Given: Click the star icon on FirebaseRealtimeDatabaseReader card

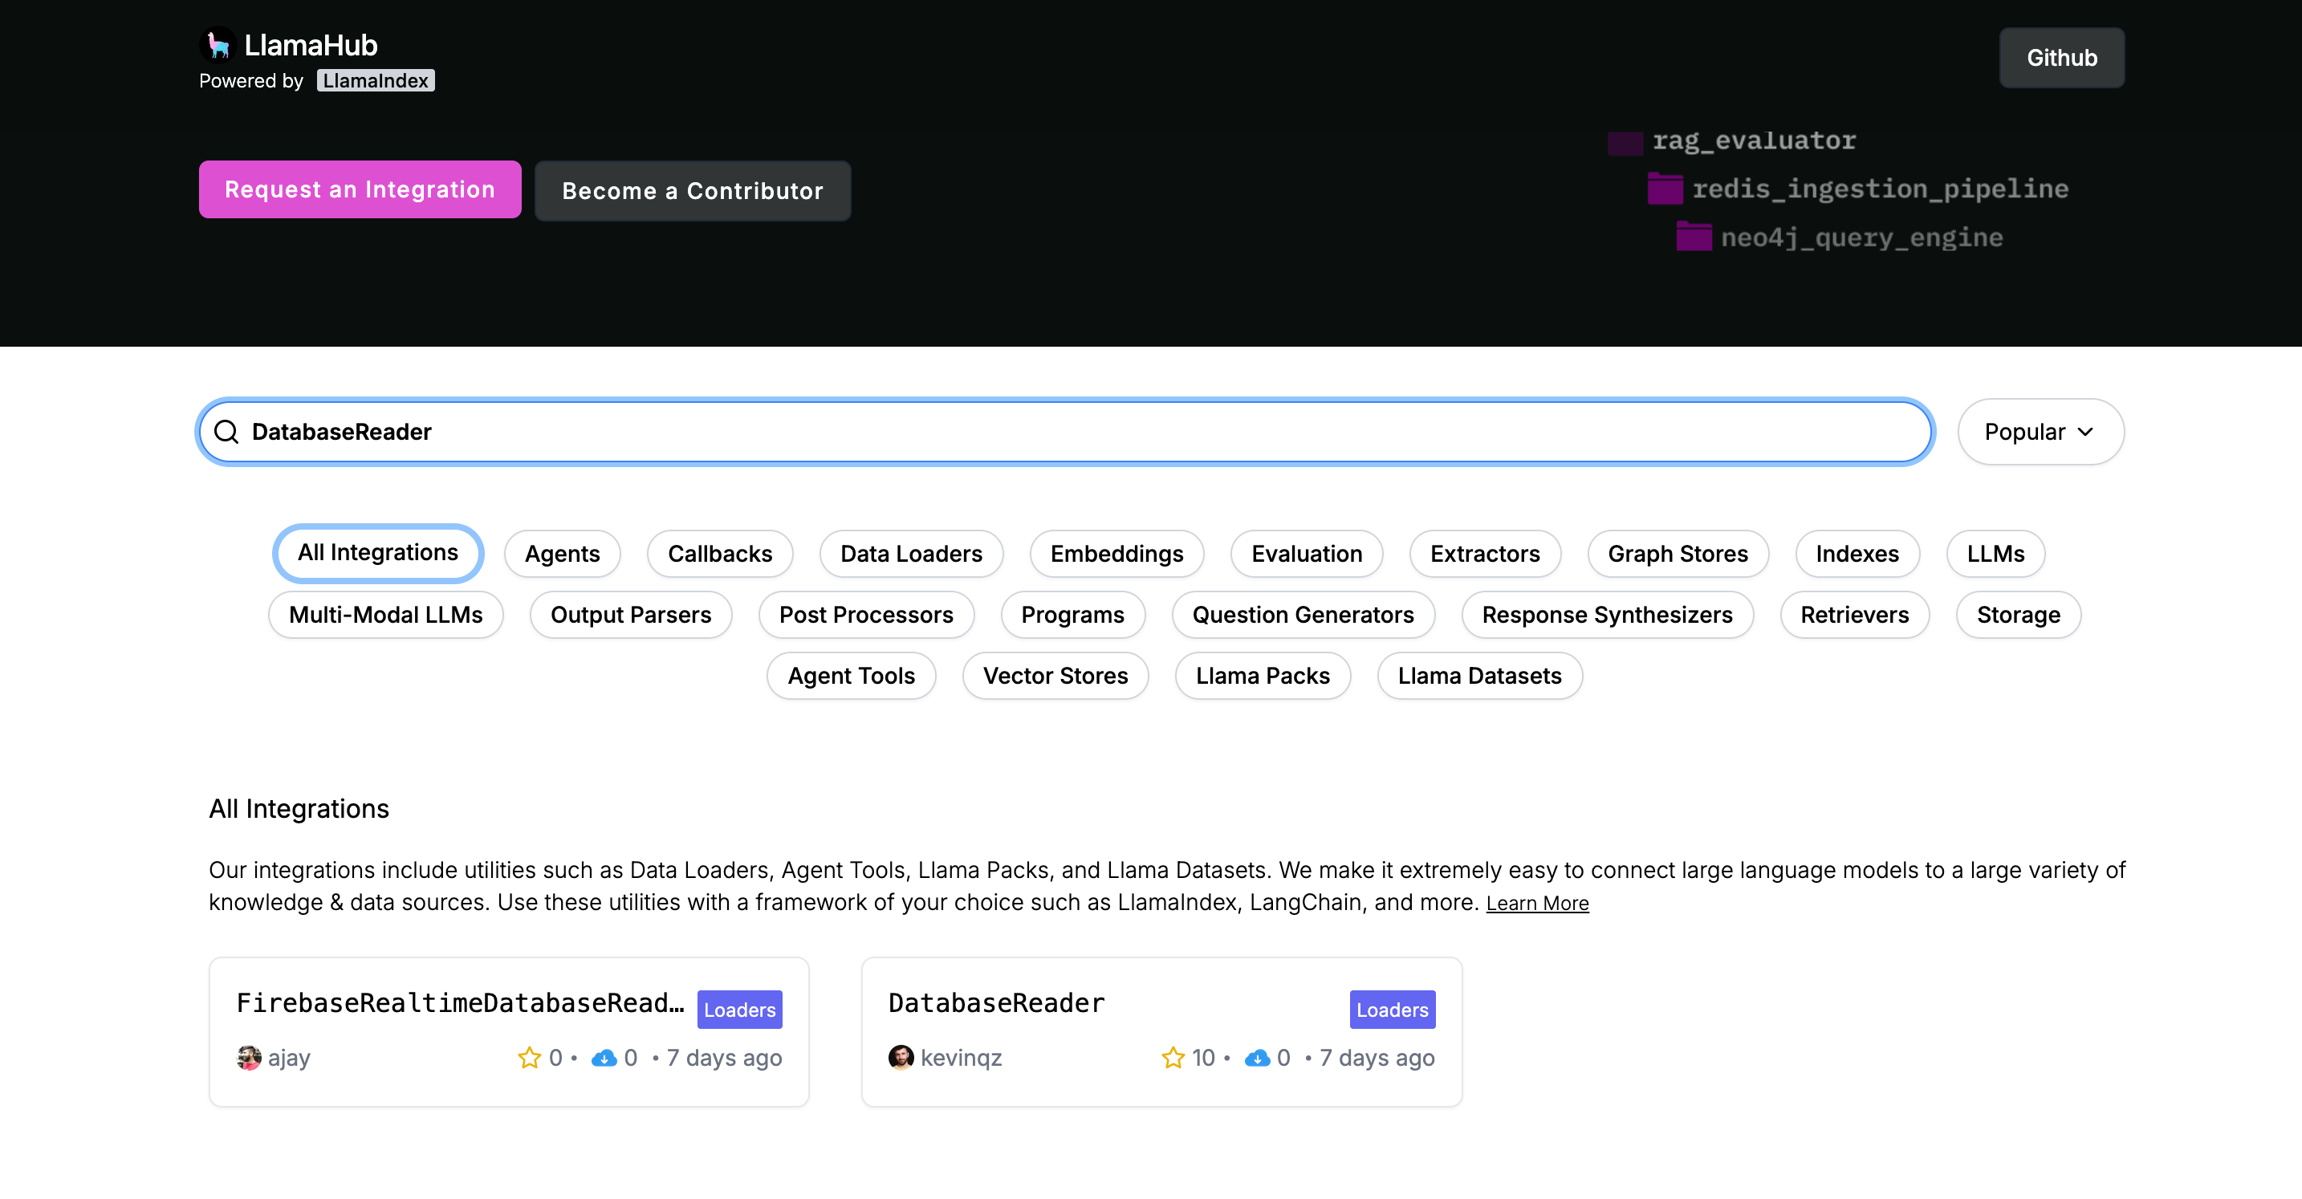Looking at the screenshot, I should tap(529, 1058).
